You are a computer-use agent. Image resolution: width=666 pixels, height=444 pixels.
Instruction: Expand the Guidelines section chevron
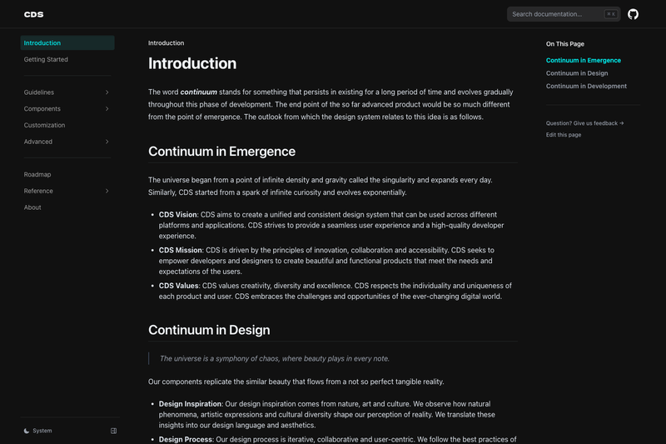click(x=107, y=92)
